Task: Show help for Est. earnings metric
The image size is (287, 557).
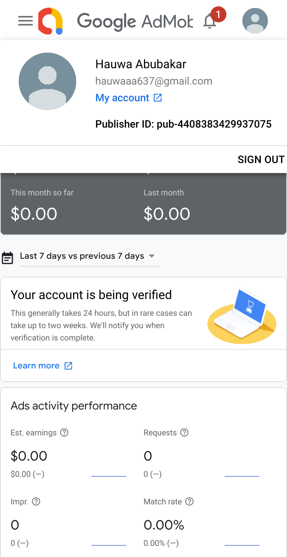Action: tap(64, 432)
